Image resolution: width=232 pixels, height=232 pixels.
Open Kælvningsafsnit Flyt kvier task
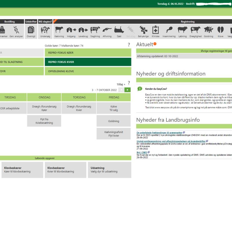tap(113, 134)
